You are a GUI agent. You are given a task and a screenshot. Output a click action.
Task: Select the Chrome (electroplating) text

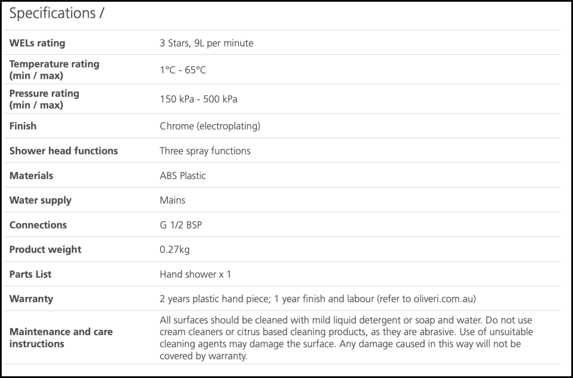tap(210, 126)
